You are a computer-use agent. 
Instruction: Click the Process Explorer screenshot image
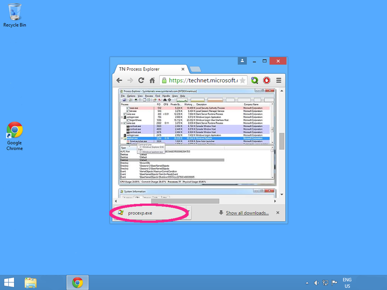click(x=197, y=137)
